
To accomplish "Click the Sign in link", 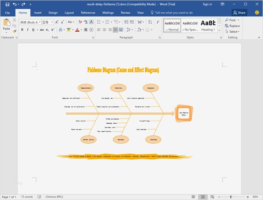I will click(x=207, y=4).
